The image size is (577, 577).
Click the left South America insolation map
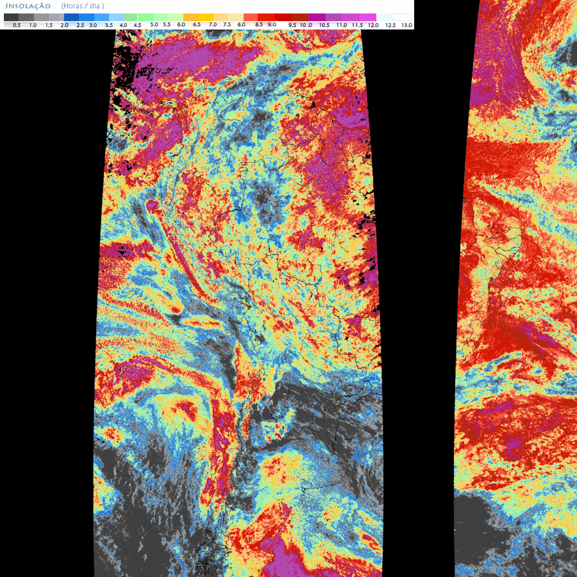pyautogui.click(x=238, y=303)
